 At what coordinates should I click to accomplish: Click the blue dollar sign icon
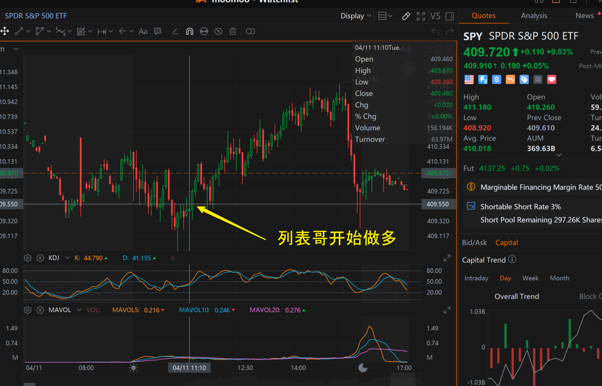click(x=496, y=79)
